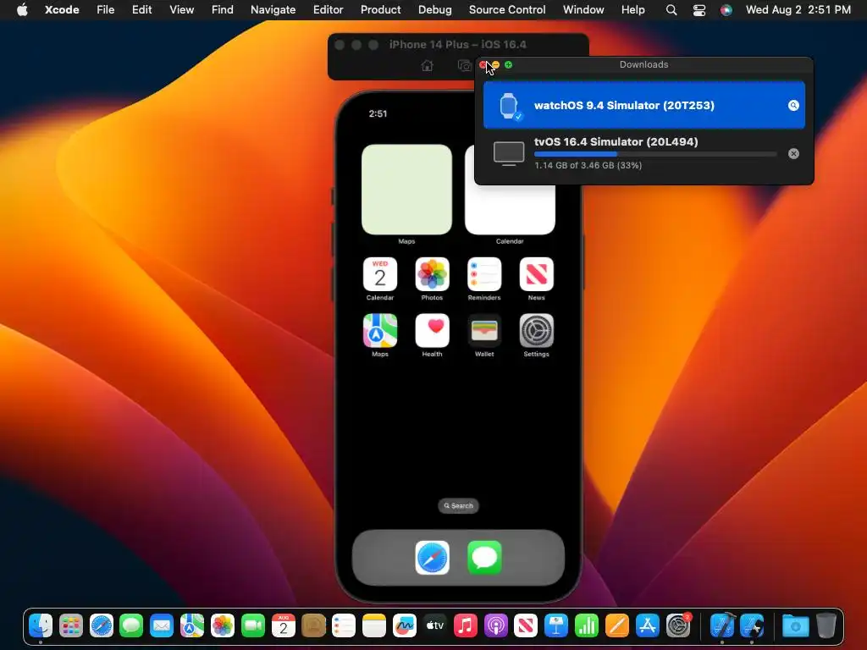Open the Help menu
Screen dimensions: 867x650
coord(632,10)
